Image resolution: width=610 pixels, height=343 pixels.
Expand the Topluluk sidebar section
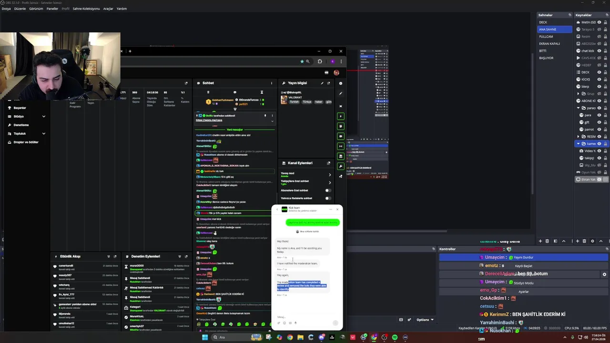pyautogui.click(x=43, y=133)
